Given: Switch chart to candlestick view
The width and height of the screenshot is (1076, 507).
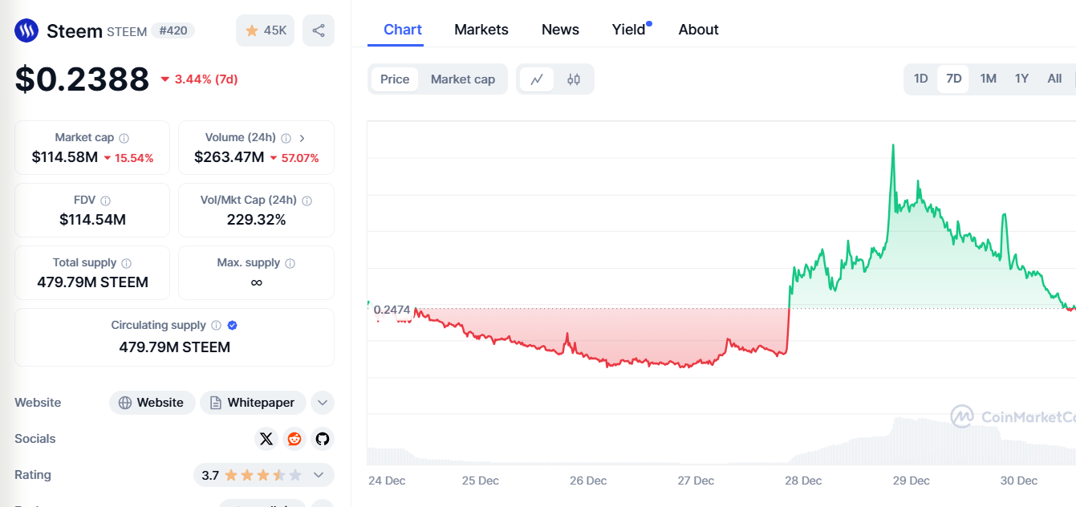Looking at the screenshot, I should 574,79.
